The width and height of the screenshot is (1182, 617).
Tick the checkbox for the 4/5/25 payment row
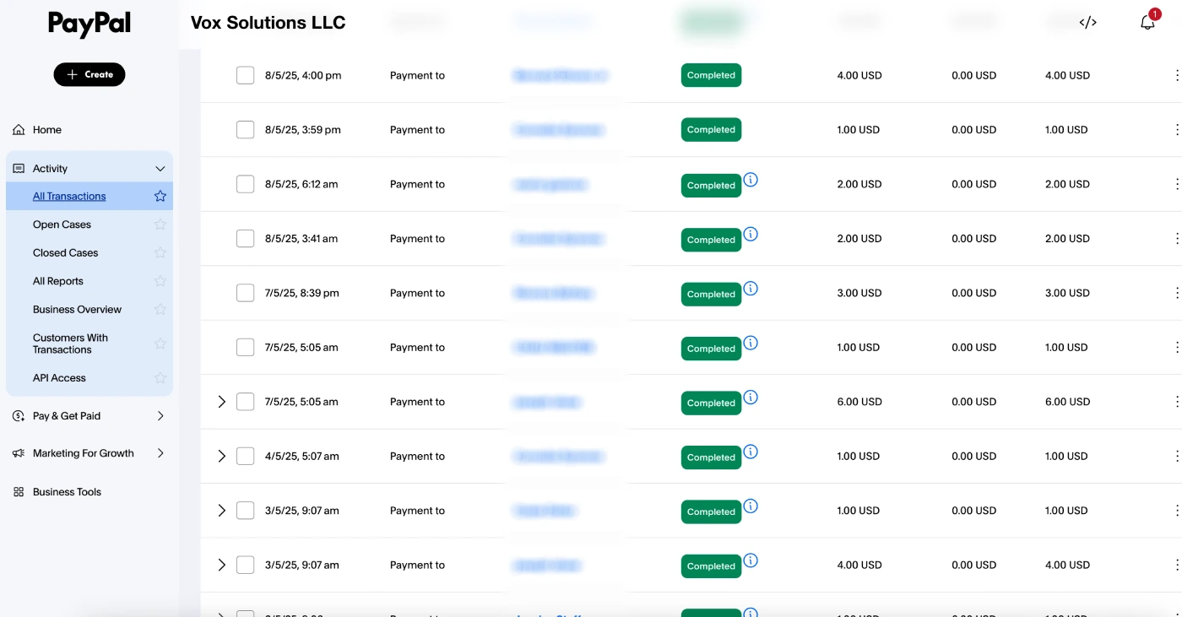point(246,455)
